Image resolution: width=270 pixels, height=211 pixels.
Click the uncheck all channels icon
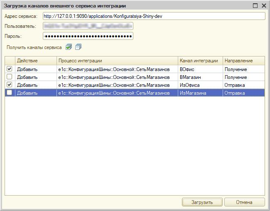click(x=78, y=47)
